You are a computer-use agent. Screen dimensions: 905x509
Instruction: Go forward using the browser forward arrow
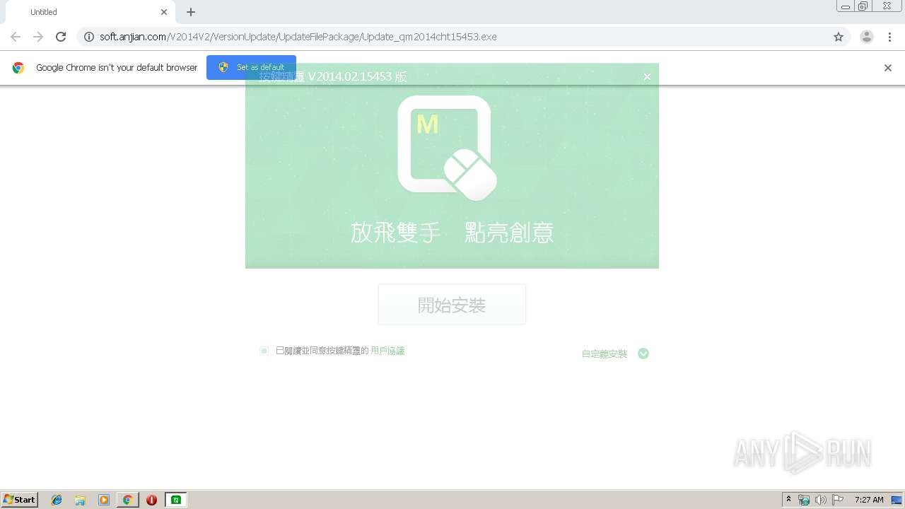(x=38, y=37)
